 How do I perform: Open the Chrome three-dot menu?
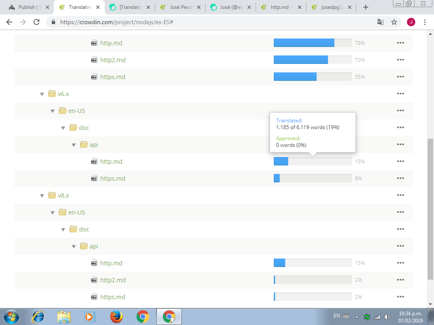coord(425,22)
